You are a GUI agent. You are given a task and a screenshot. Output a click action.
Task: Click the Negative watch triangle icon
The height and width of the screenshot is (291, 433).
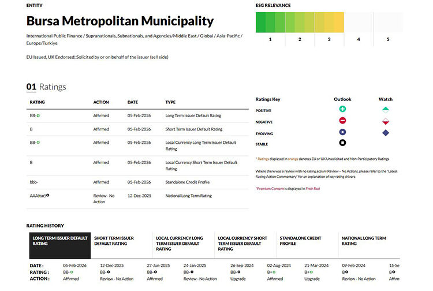(386, 121)
